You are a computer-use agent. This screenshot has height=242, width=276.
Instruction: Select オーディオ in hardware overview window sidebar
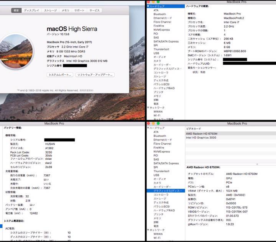click(159, 57)
